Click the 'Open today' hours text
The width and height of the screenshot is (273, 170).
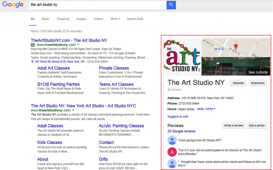coord(186,109)
